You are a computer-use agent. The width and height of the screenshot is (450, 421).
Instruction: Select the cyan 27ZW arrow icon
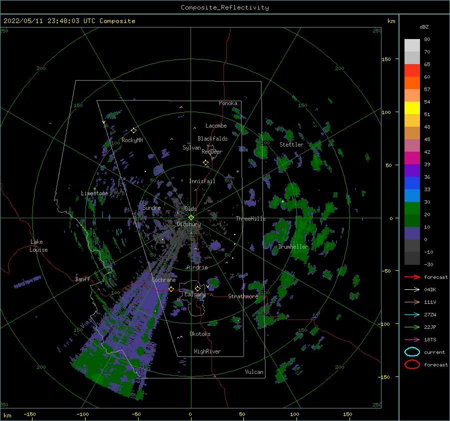click(412, 315)
